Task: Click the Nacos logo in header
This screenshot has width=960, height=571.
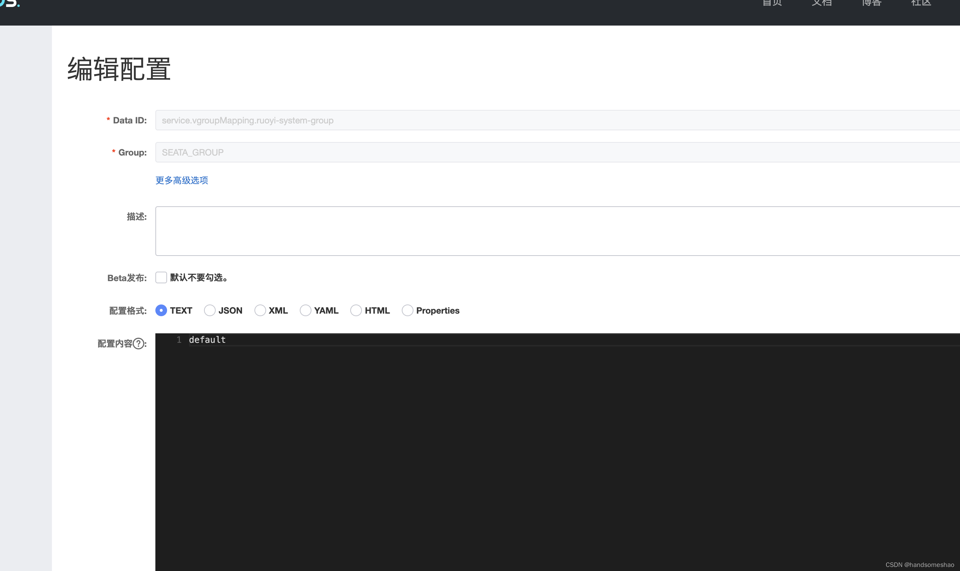Action: 10,3
